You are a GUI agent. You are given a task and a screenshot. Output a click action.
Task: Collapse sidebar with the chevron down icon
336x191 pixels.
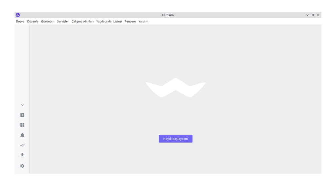click(22, 105)
